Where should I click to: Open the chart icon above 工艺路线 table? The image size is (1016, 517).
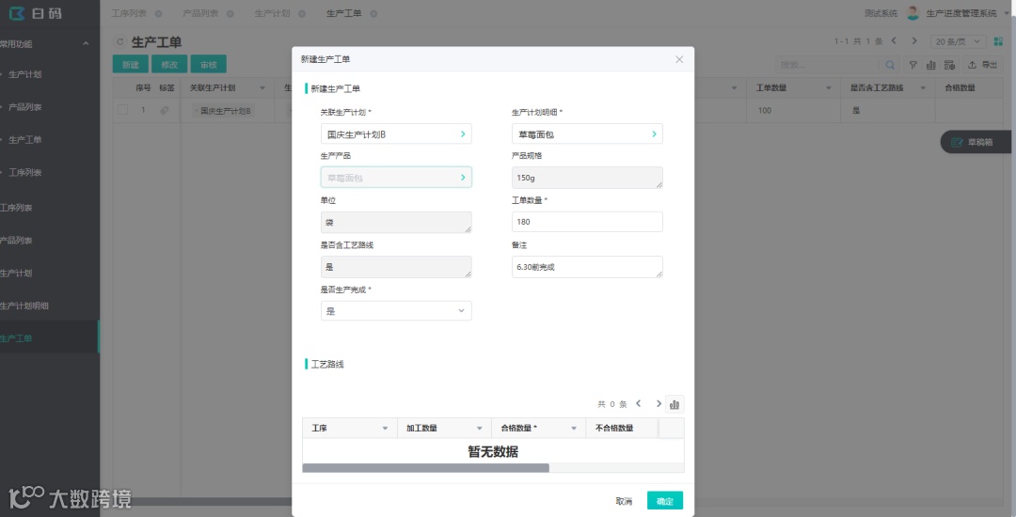[675, 404]
